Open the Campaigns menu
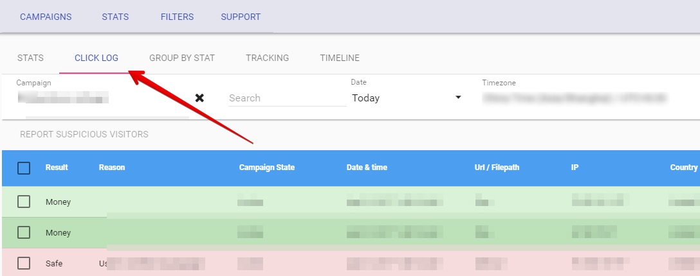Image resolution: width=700 pixels, height=276 pixels. pyautogui.click(x=46, y=17)
